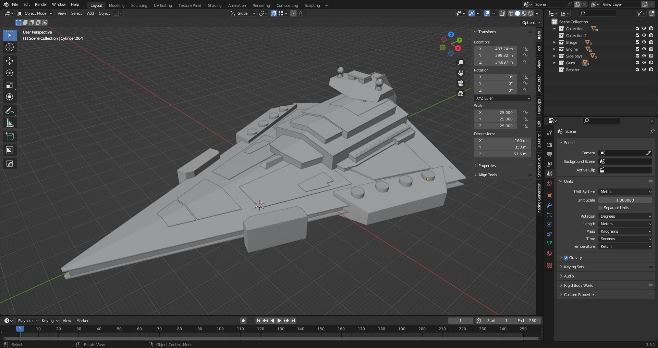Select the Rotate tool

(10, 73)
